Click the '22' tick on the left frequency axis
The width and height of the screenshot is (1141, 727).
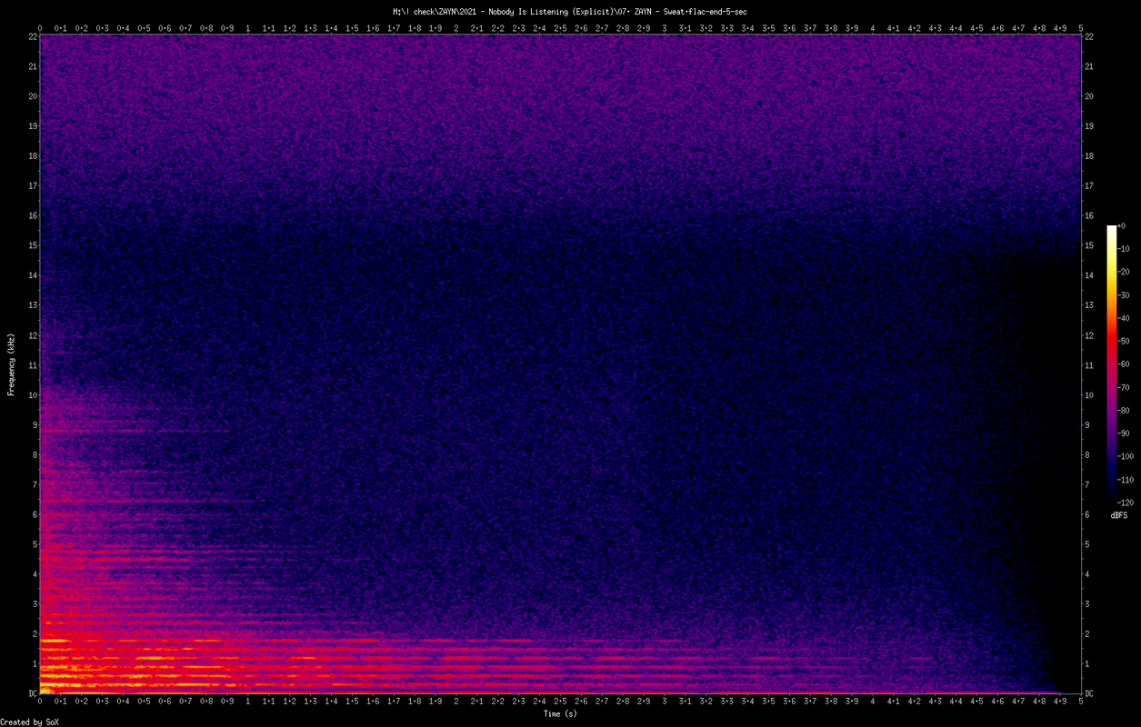tap(31, 36)
